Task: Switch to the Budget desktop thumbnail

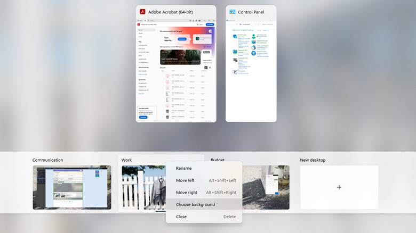Action: tap(266, 187)
